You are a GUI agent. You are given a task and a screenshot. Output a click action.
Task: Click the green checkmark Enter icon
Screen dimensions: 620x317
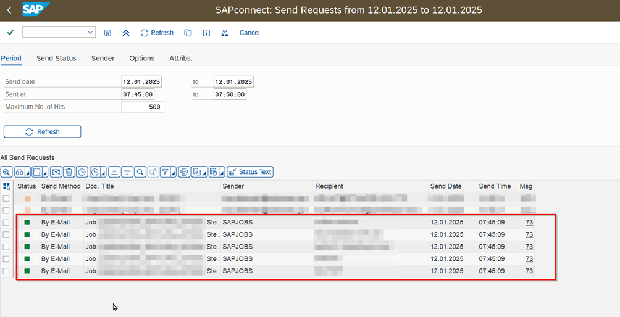(x=10, y=33)
